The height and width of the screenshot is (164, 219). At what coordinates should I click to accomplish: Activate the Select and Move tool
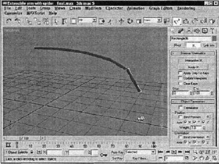(x=121, y=21)
